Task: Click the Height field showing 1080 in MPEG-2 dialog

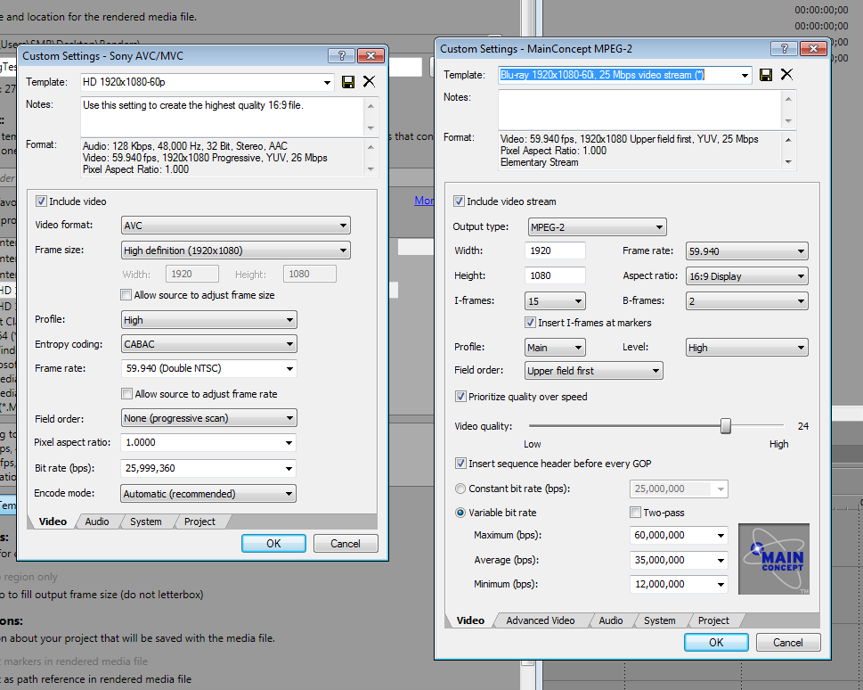Action: pyautogui.click(x=555, y=275)
